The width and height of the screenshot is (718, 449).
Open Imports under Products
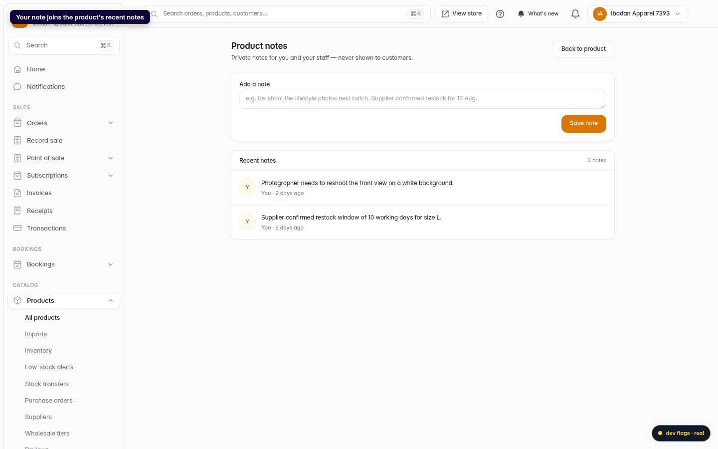click(x=36, y=334)
